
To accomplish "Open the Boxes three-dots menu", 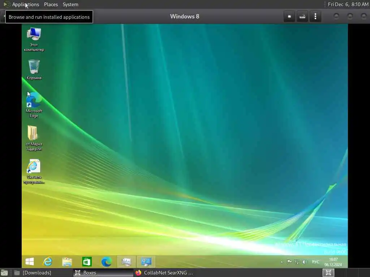I will [315, 17].
